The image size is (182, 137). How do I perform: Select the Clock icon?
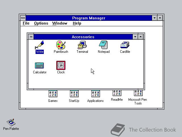coord(61,65)
